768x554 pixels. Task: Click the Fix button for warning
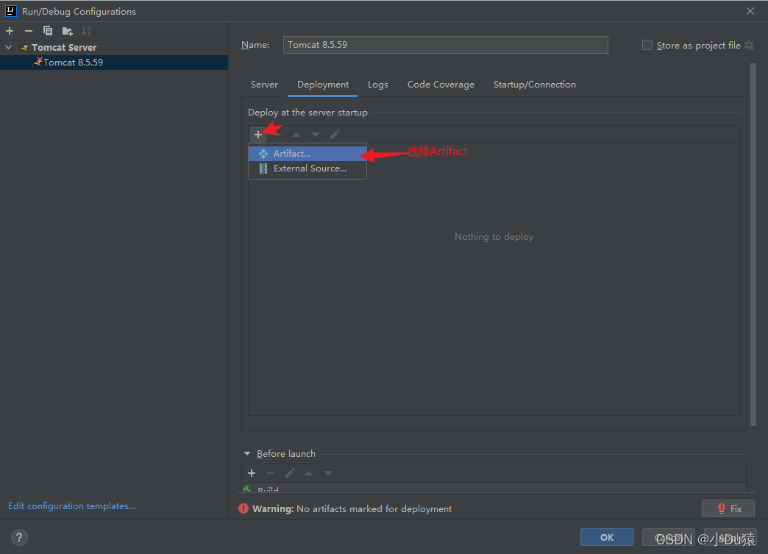click(728, 508)
